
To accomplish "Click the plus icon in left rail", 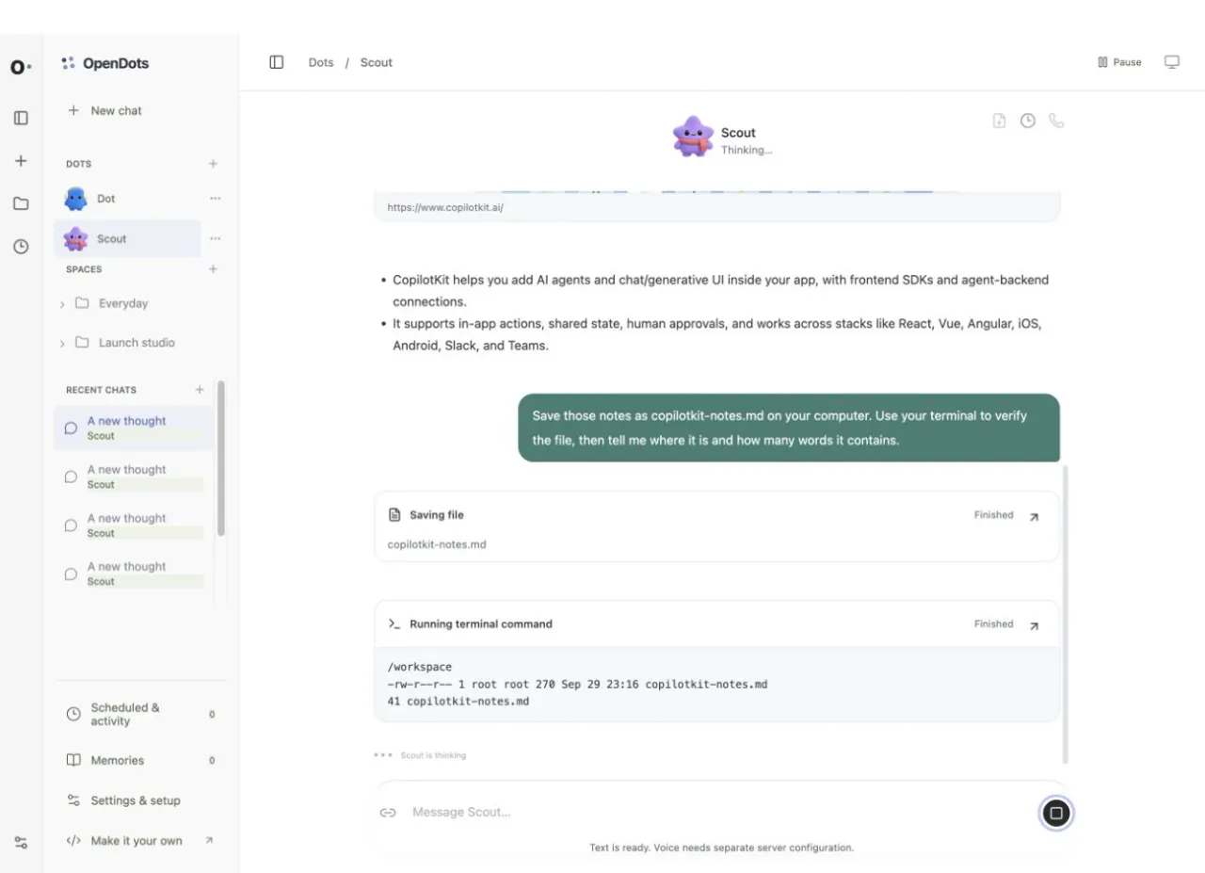I will 21,161.
